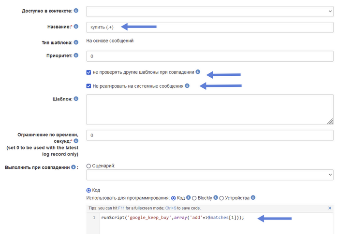Open the Доступно в контексте dropdown

(210, 11)
